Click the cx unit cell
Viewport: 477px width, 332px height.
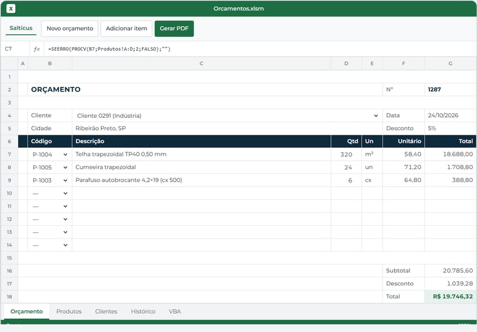point(372,180)
